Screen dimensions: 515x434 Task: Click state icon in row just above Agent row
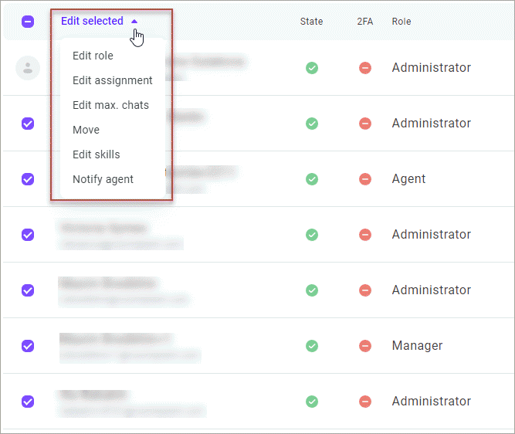312,124
